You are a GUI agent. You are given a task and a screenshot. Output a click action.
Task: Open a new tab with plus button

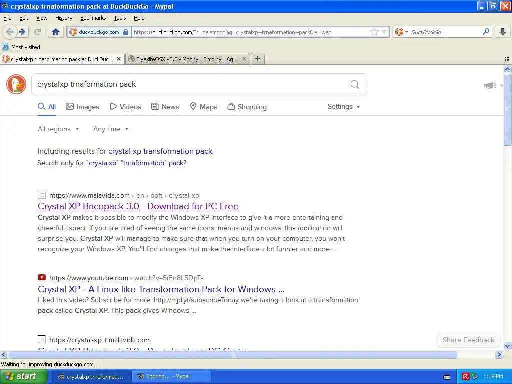(x=258, y=59)
